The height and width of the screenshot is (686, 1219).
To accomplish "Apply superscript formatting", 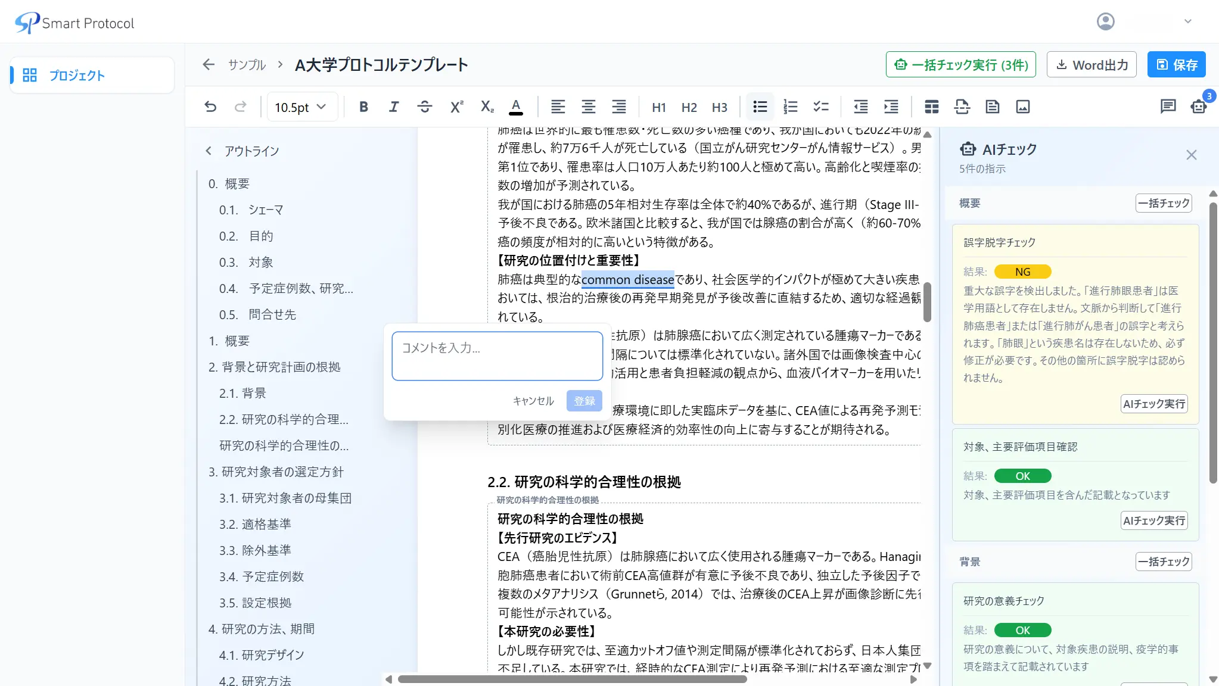I will [x=456, y=107].
